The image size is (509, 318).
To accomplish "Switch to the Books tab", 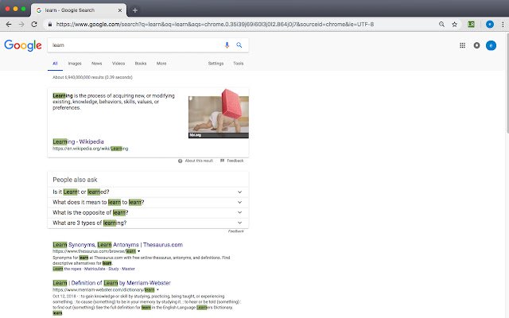I will click(141, 64).
